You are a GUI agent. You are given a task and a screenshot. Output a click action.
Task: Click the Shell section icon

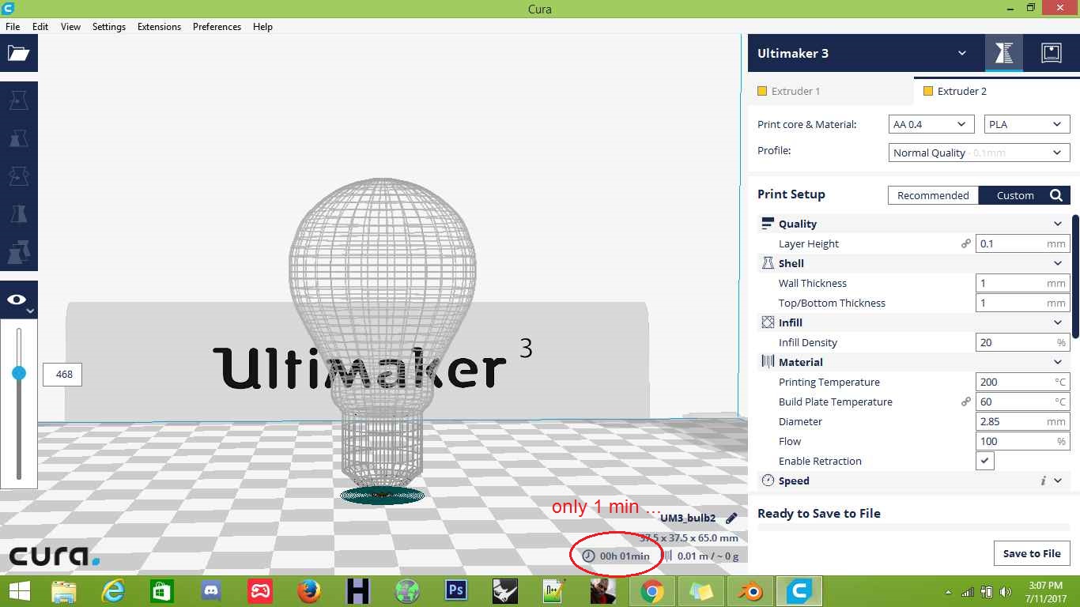[x=767, y=263]
